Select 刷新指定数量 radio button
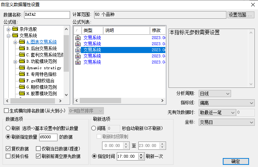Viewport: 258px width, 167px height. (x=8, y=137)
